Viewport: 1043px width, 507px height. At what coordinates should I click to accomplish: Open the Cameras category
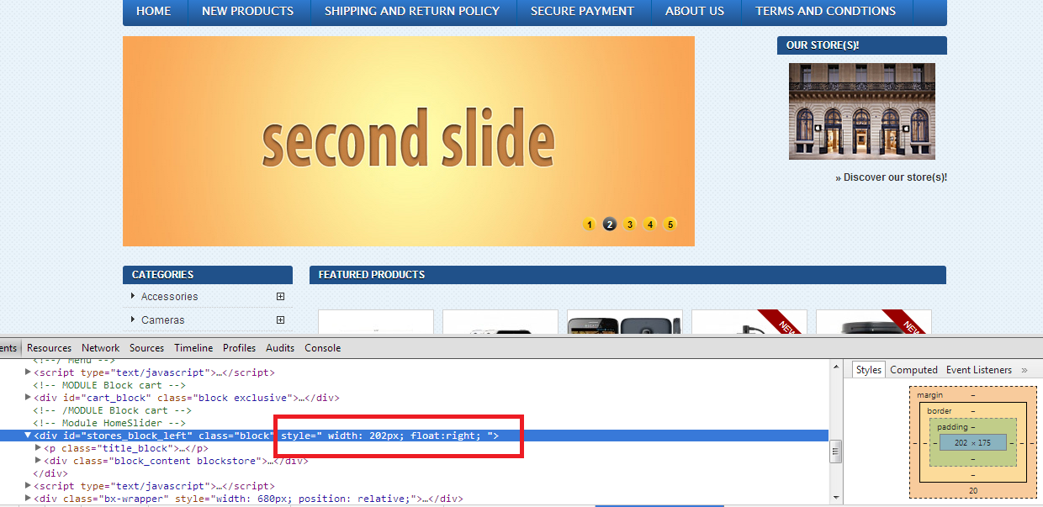click(163, 320)
